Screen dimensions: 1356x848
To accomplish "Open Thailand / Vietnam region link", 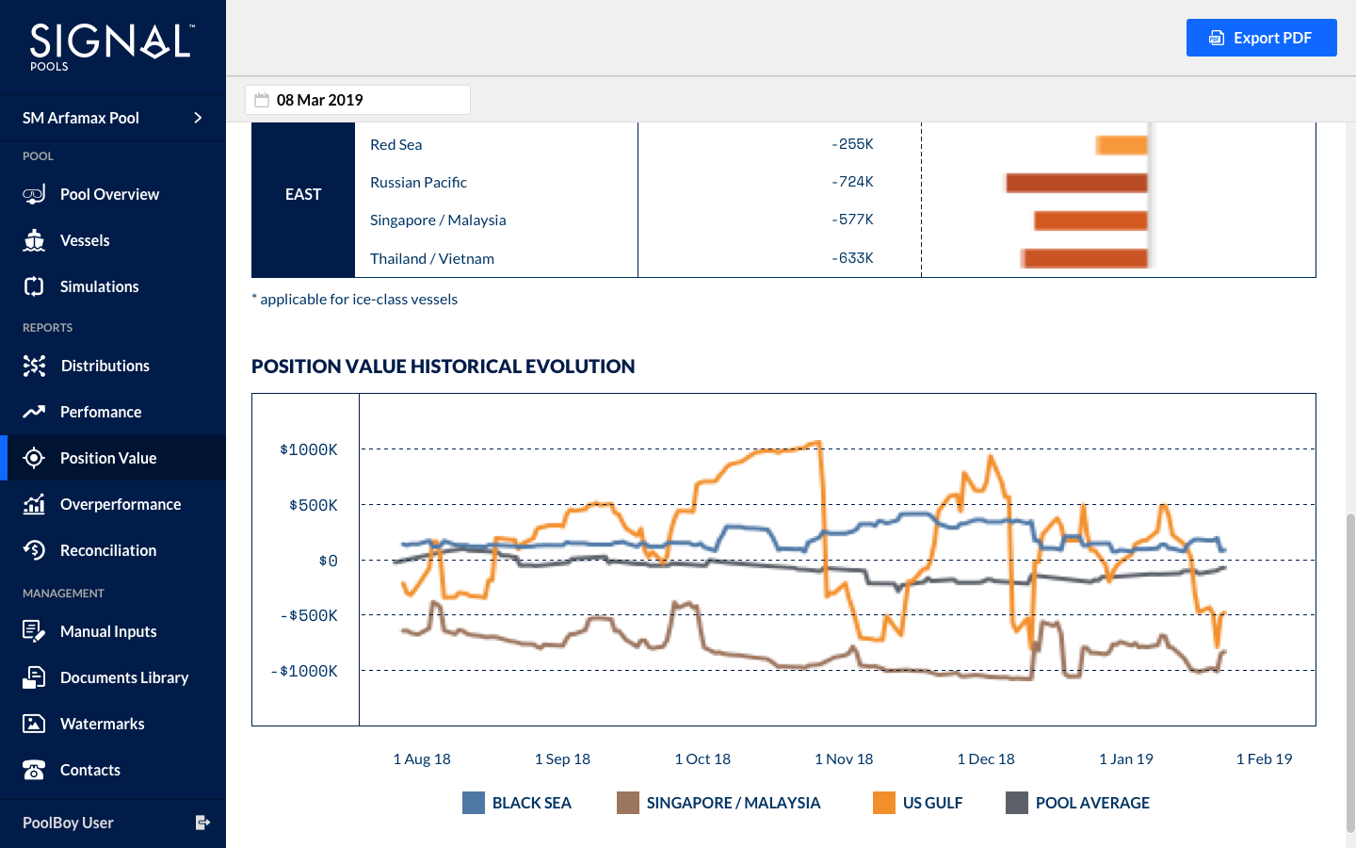I will (432, 258).
